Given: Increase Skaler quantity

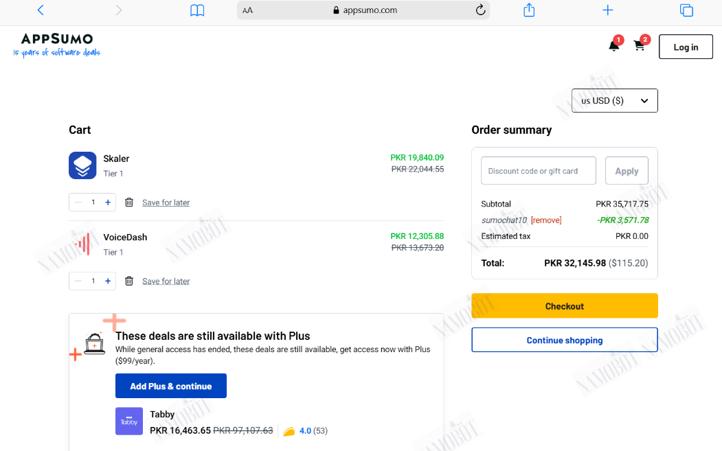Looking at the screenshot, I should (x=108, y=203).
